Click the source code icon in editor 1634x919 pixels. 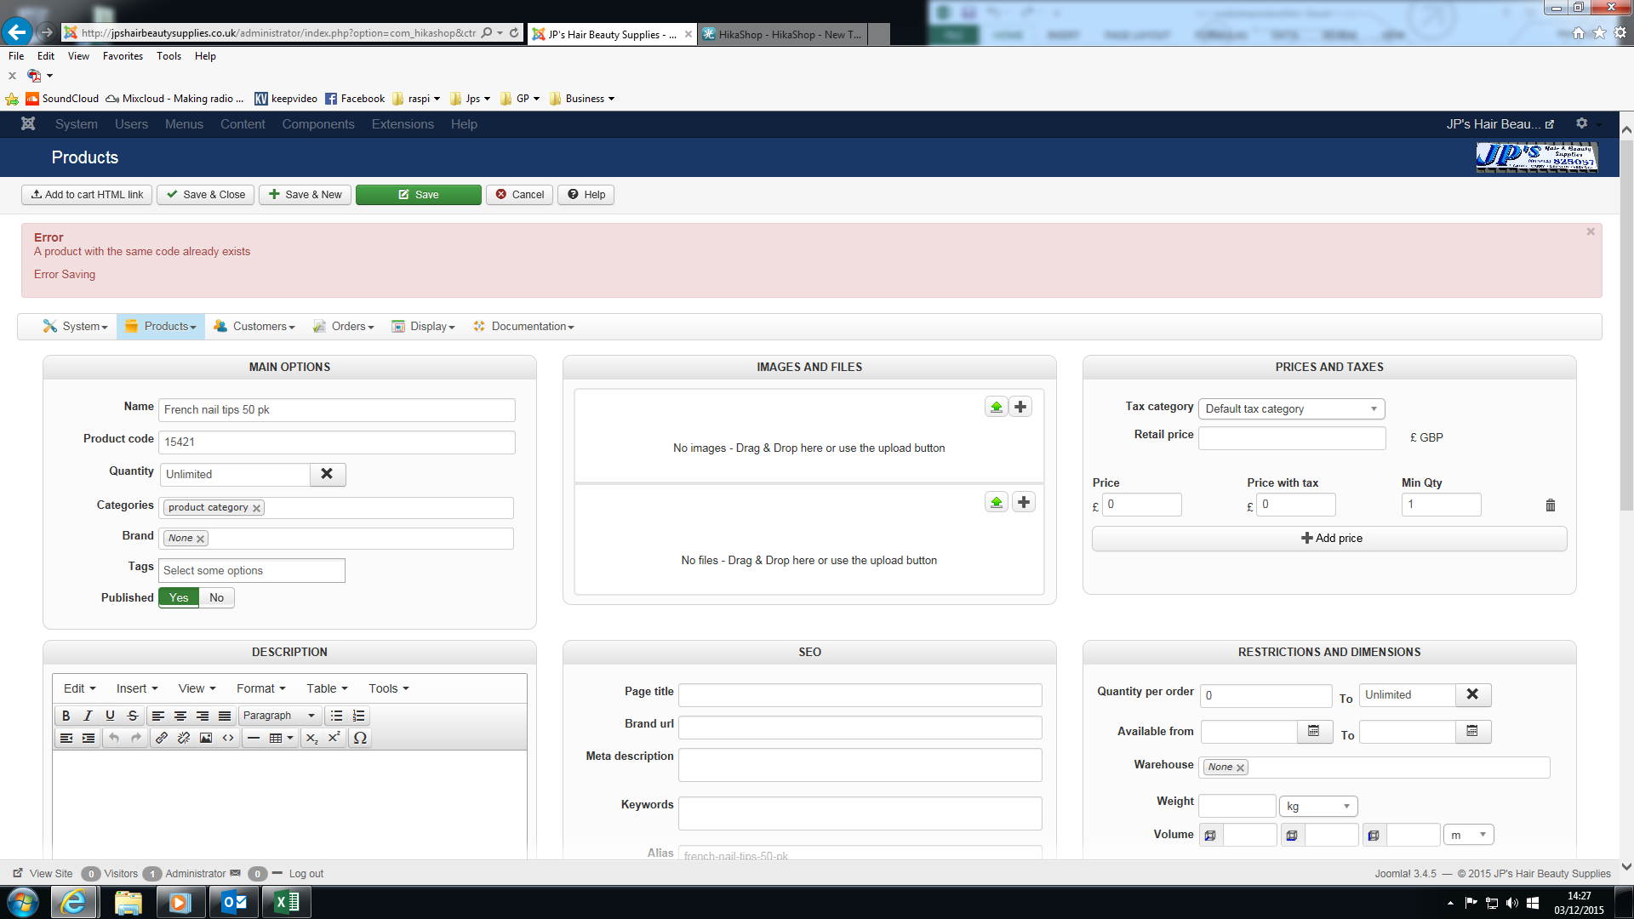coord(228,738)
